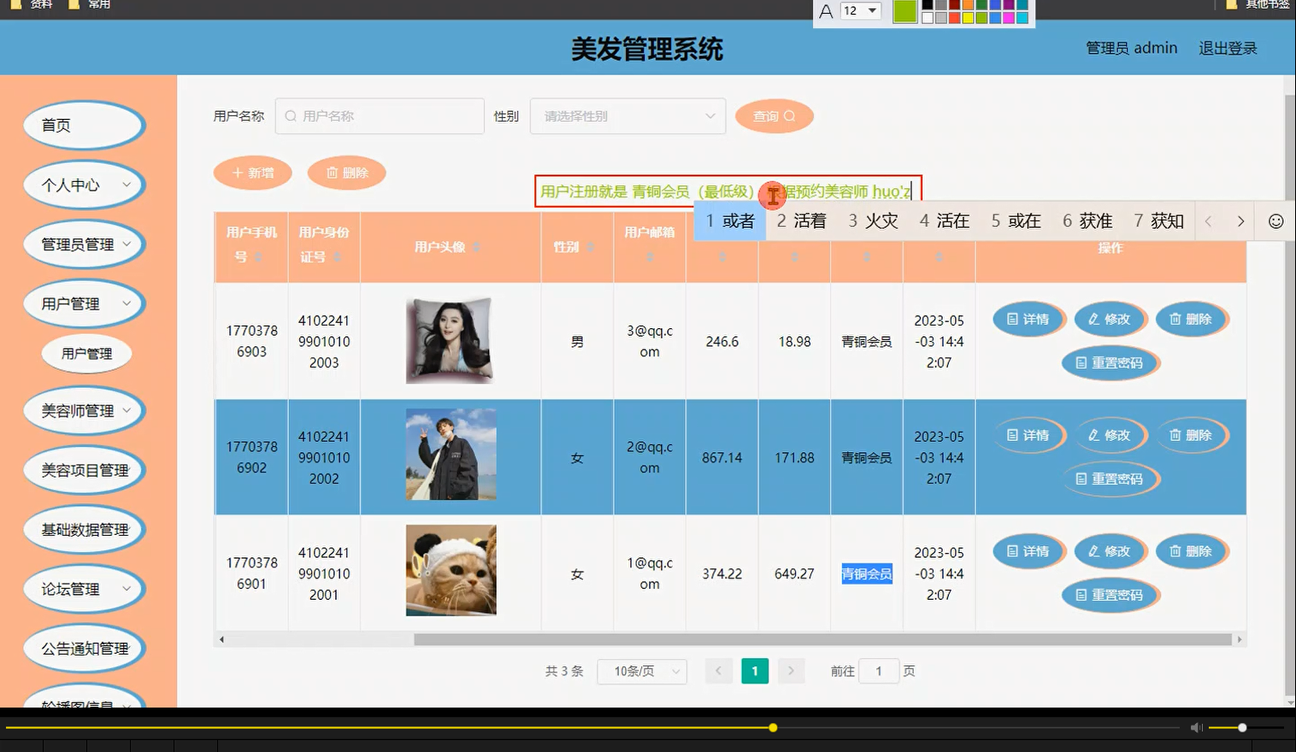
Task: Click the smiley emoji icon beside IME candidates
Action: [x=1275, y=220]
